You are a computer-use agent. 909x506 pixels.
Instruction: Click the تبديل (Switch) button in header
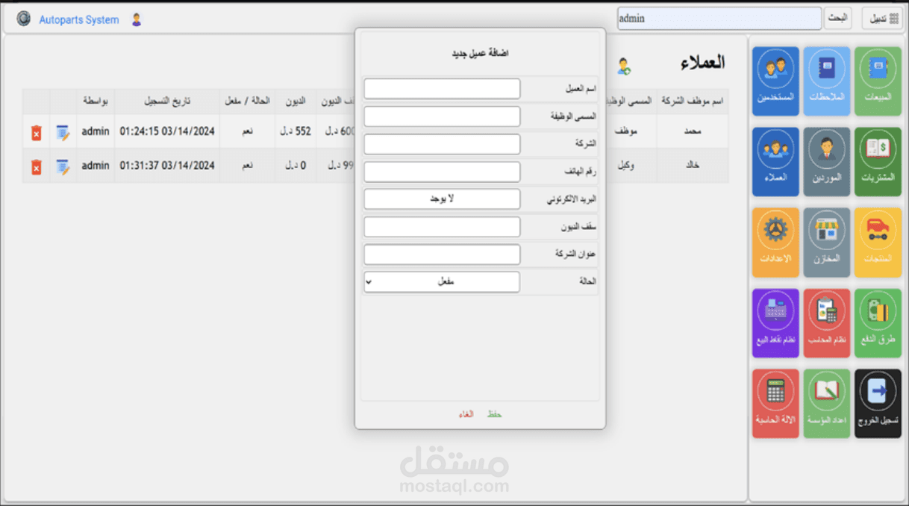882,19
